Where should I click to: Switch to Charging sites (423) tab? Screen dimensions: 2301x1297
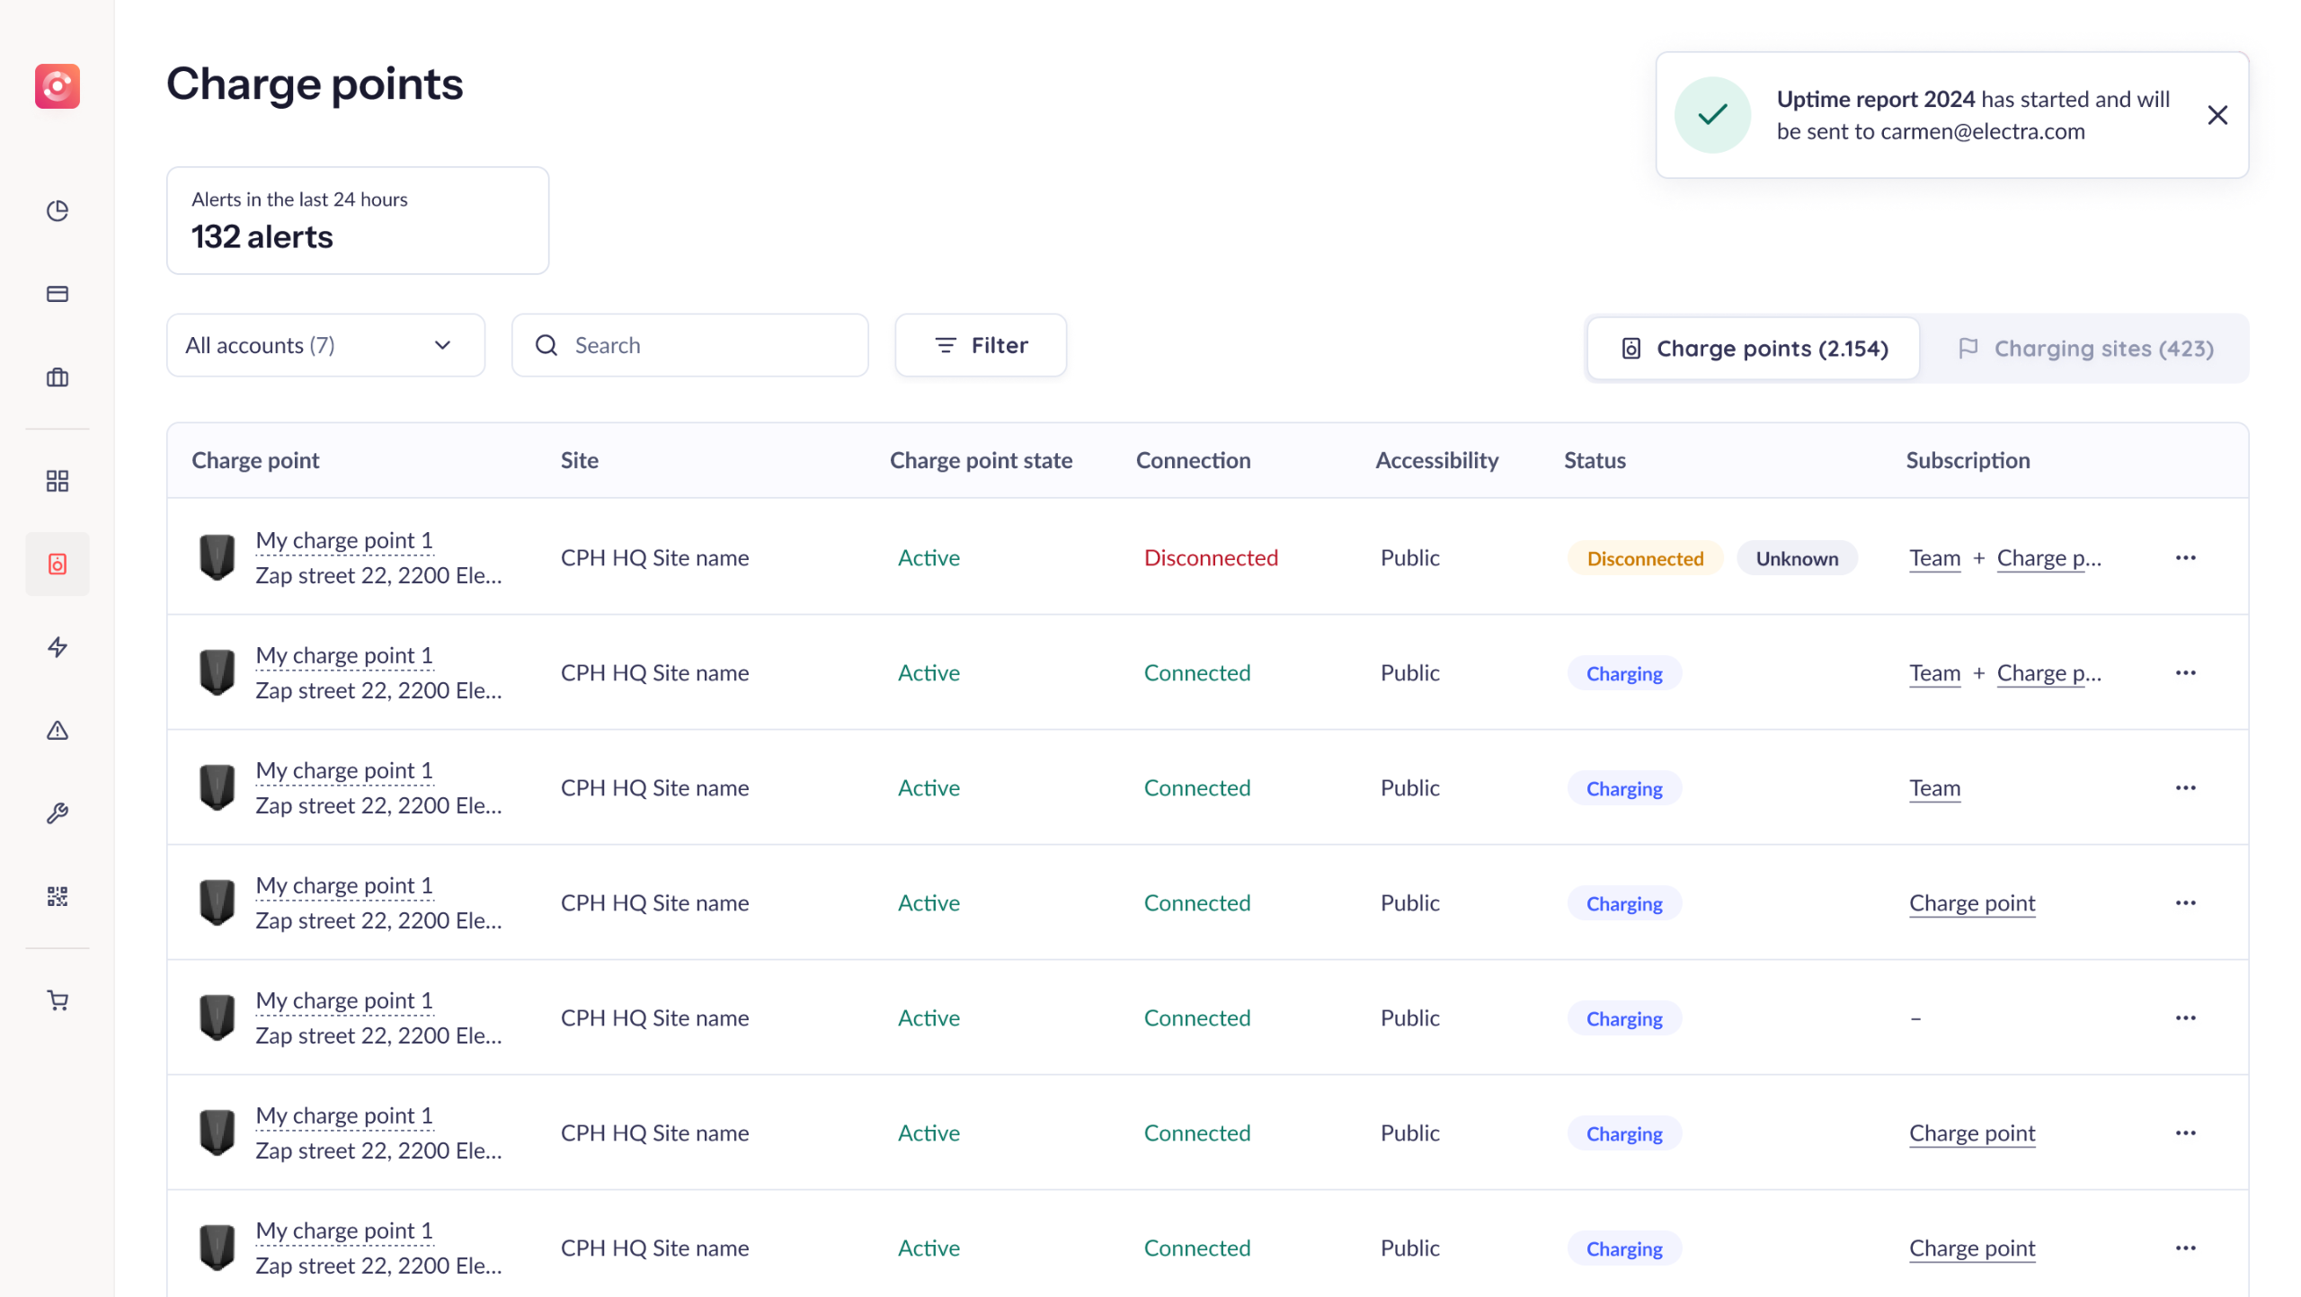[x=2084, y=349]
